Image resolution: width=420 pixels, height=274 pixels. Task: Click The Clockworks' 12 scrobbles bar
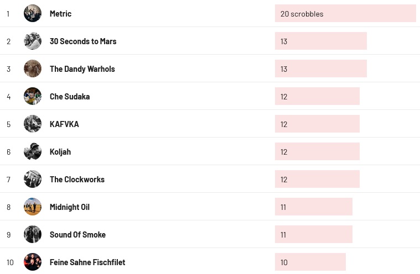[317, 179]
